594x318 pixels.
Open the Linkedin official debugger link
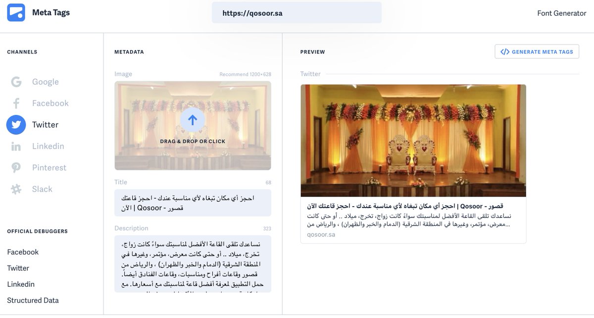(21, 284)
